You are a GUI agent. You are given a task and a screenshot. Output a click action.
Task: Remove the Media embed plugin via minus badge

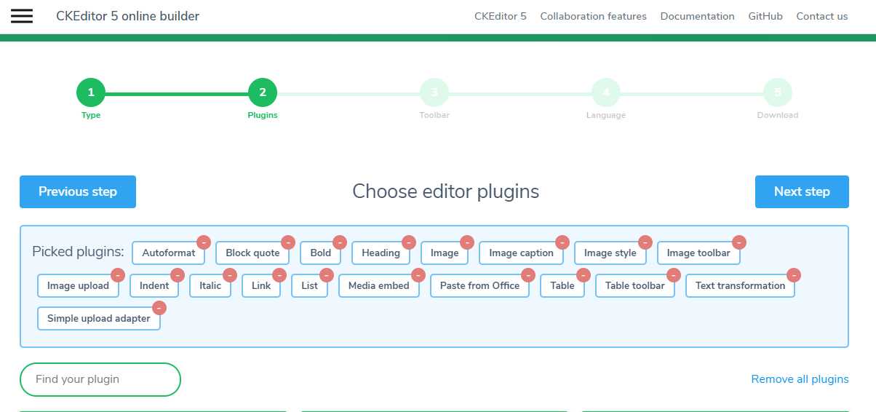[x=418, y=275]
